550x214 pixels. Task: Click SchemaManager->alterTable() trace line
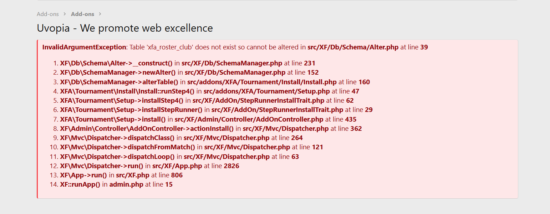215,82
